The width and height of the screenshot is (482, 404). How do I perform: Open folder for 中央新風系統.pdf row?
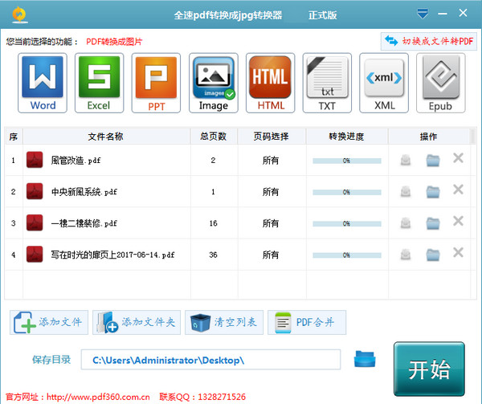point(433,192)
